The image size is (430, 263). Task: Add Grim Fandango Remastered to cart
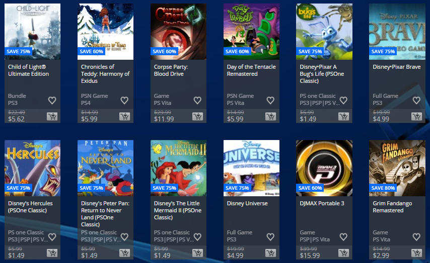[x=416, y=253]
